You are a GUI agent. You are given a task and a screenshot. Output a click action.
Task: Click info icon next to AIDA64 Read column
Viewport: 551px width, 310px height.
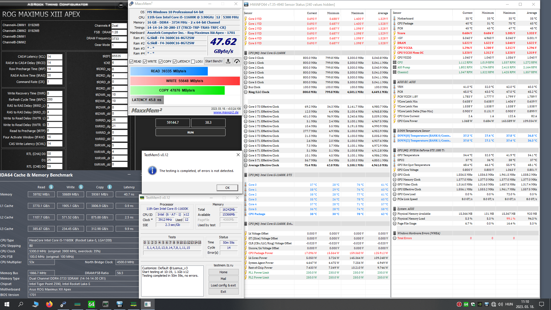[x=51, y=187]
